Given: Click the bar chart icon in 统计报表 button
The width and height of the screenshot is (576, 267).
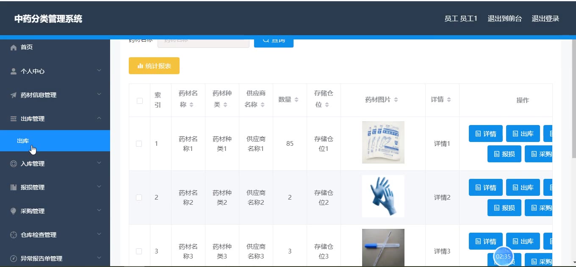Looking at the screenshot, I should tap(140, 66).
